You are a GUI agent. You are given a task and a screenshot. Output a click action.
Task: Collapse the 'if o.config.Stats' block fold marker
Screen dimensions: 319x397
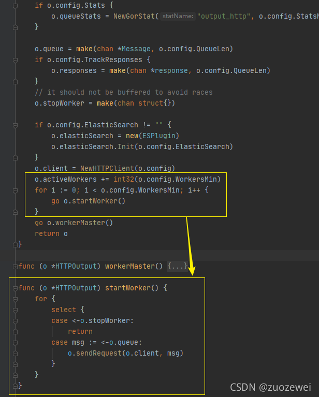pos(15,6)
